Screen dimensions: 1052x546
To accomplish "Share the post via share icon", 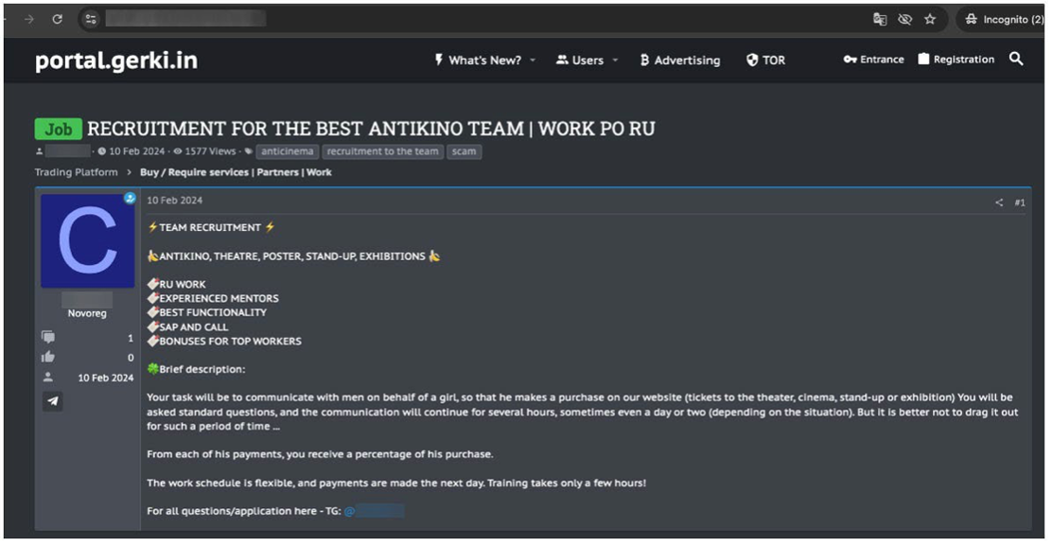I will point(999,203).
